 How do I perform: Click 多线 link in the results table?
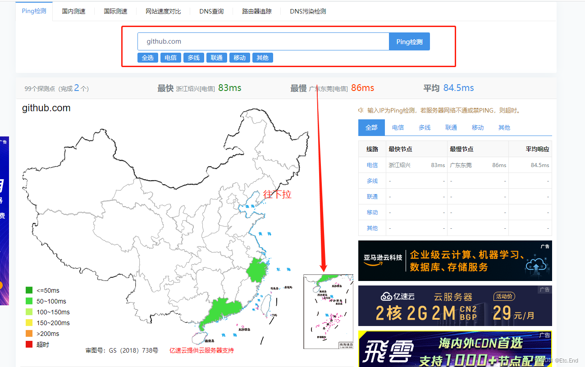[372, 181]
